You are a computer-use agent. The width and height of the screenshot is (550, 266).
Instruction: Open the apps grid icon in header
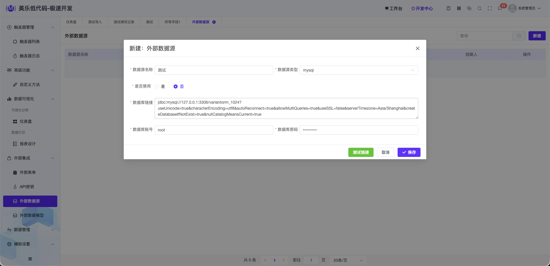pos(459,8)
